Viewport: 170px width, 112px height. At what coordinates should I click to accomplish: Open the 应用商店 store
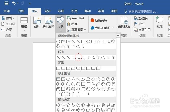99,20
